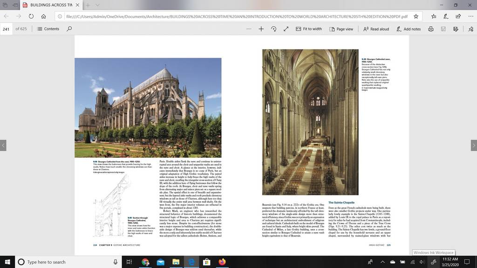Viewport: 477px width, 268px height.
Task: Open File Explorer from taskbar
Action: click(176, 262)
